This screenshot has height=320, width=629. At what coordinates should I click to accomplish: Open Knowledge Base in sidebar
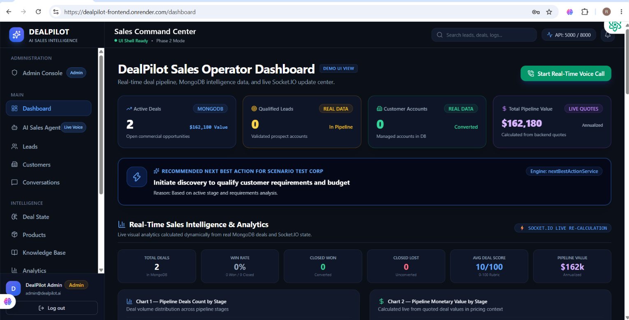[49, 252]
